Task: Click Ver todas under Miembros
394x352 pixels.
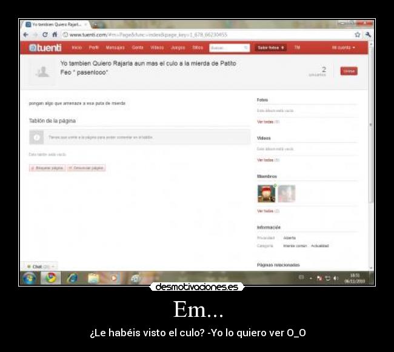Action: [x=265, y=211]
